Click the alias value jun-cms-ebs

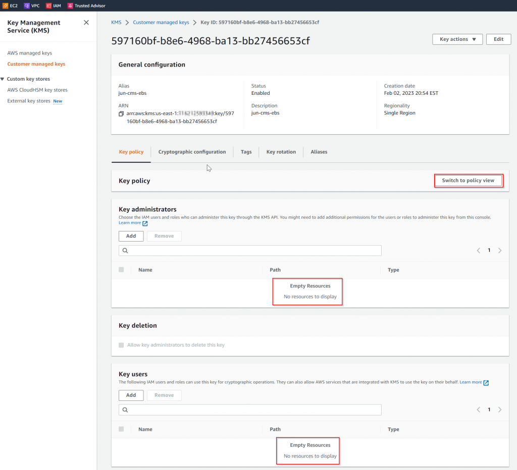tap(132, 93)
